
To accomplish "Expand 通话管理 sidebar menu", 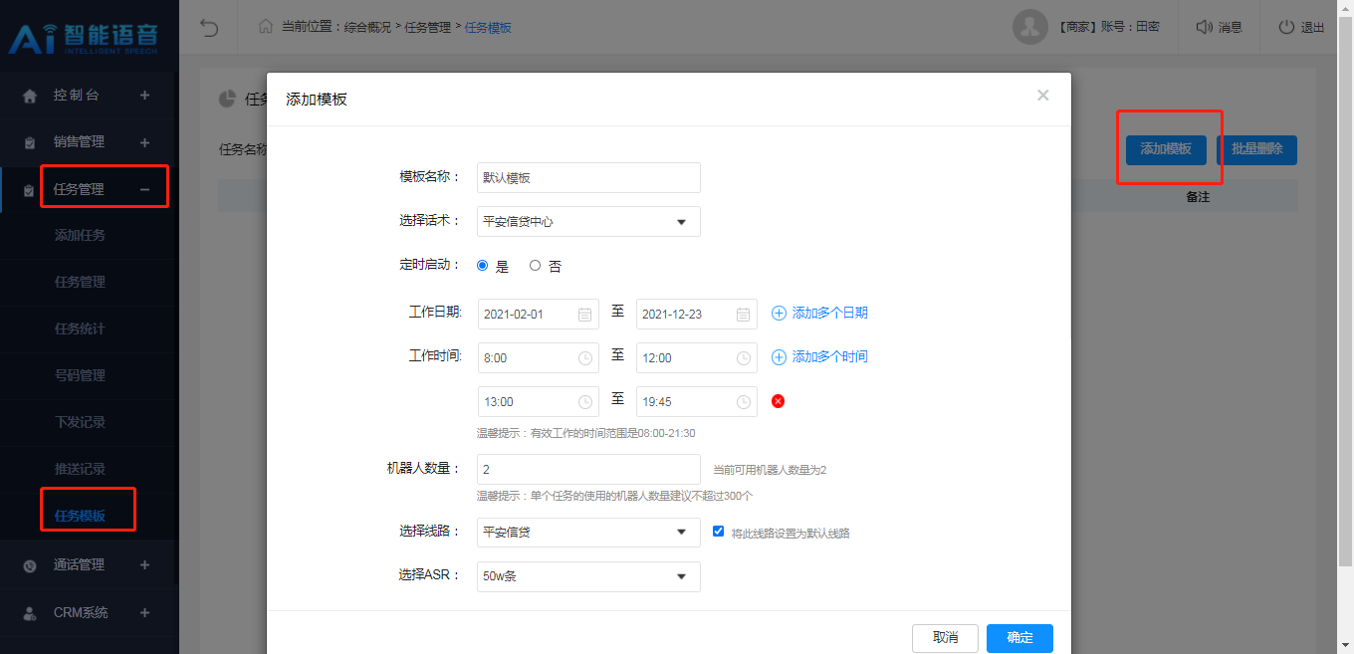I will (x=79, y=564).
